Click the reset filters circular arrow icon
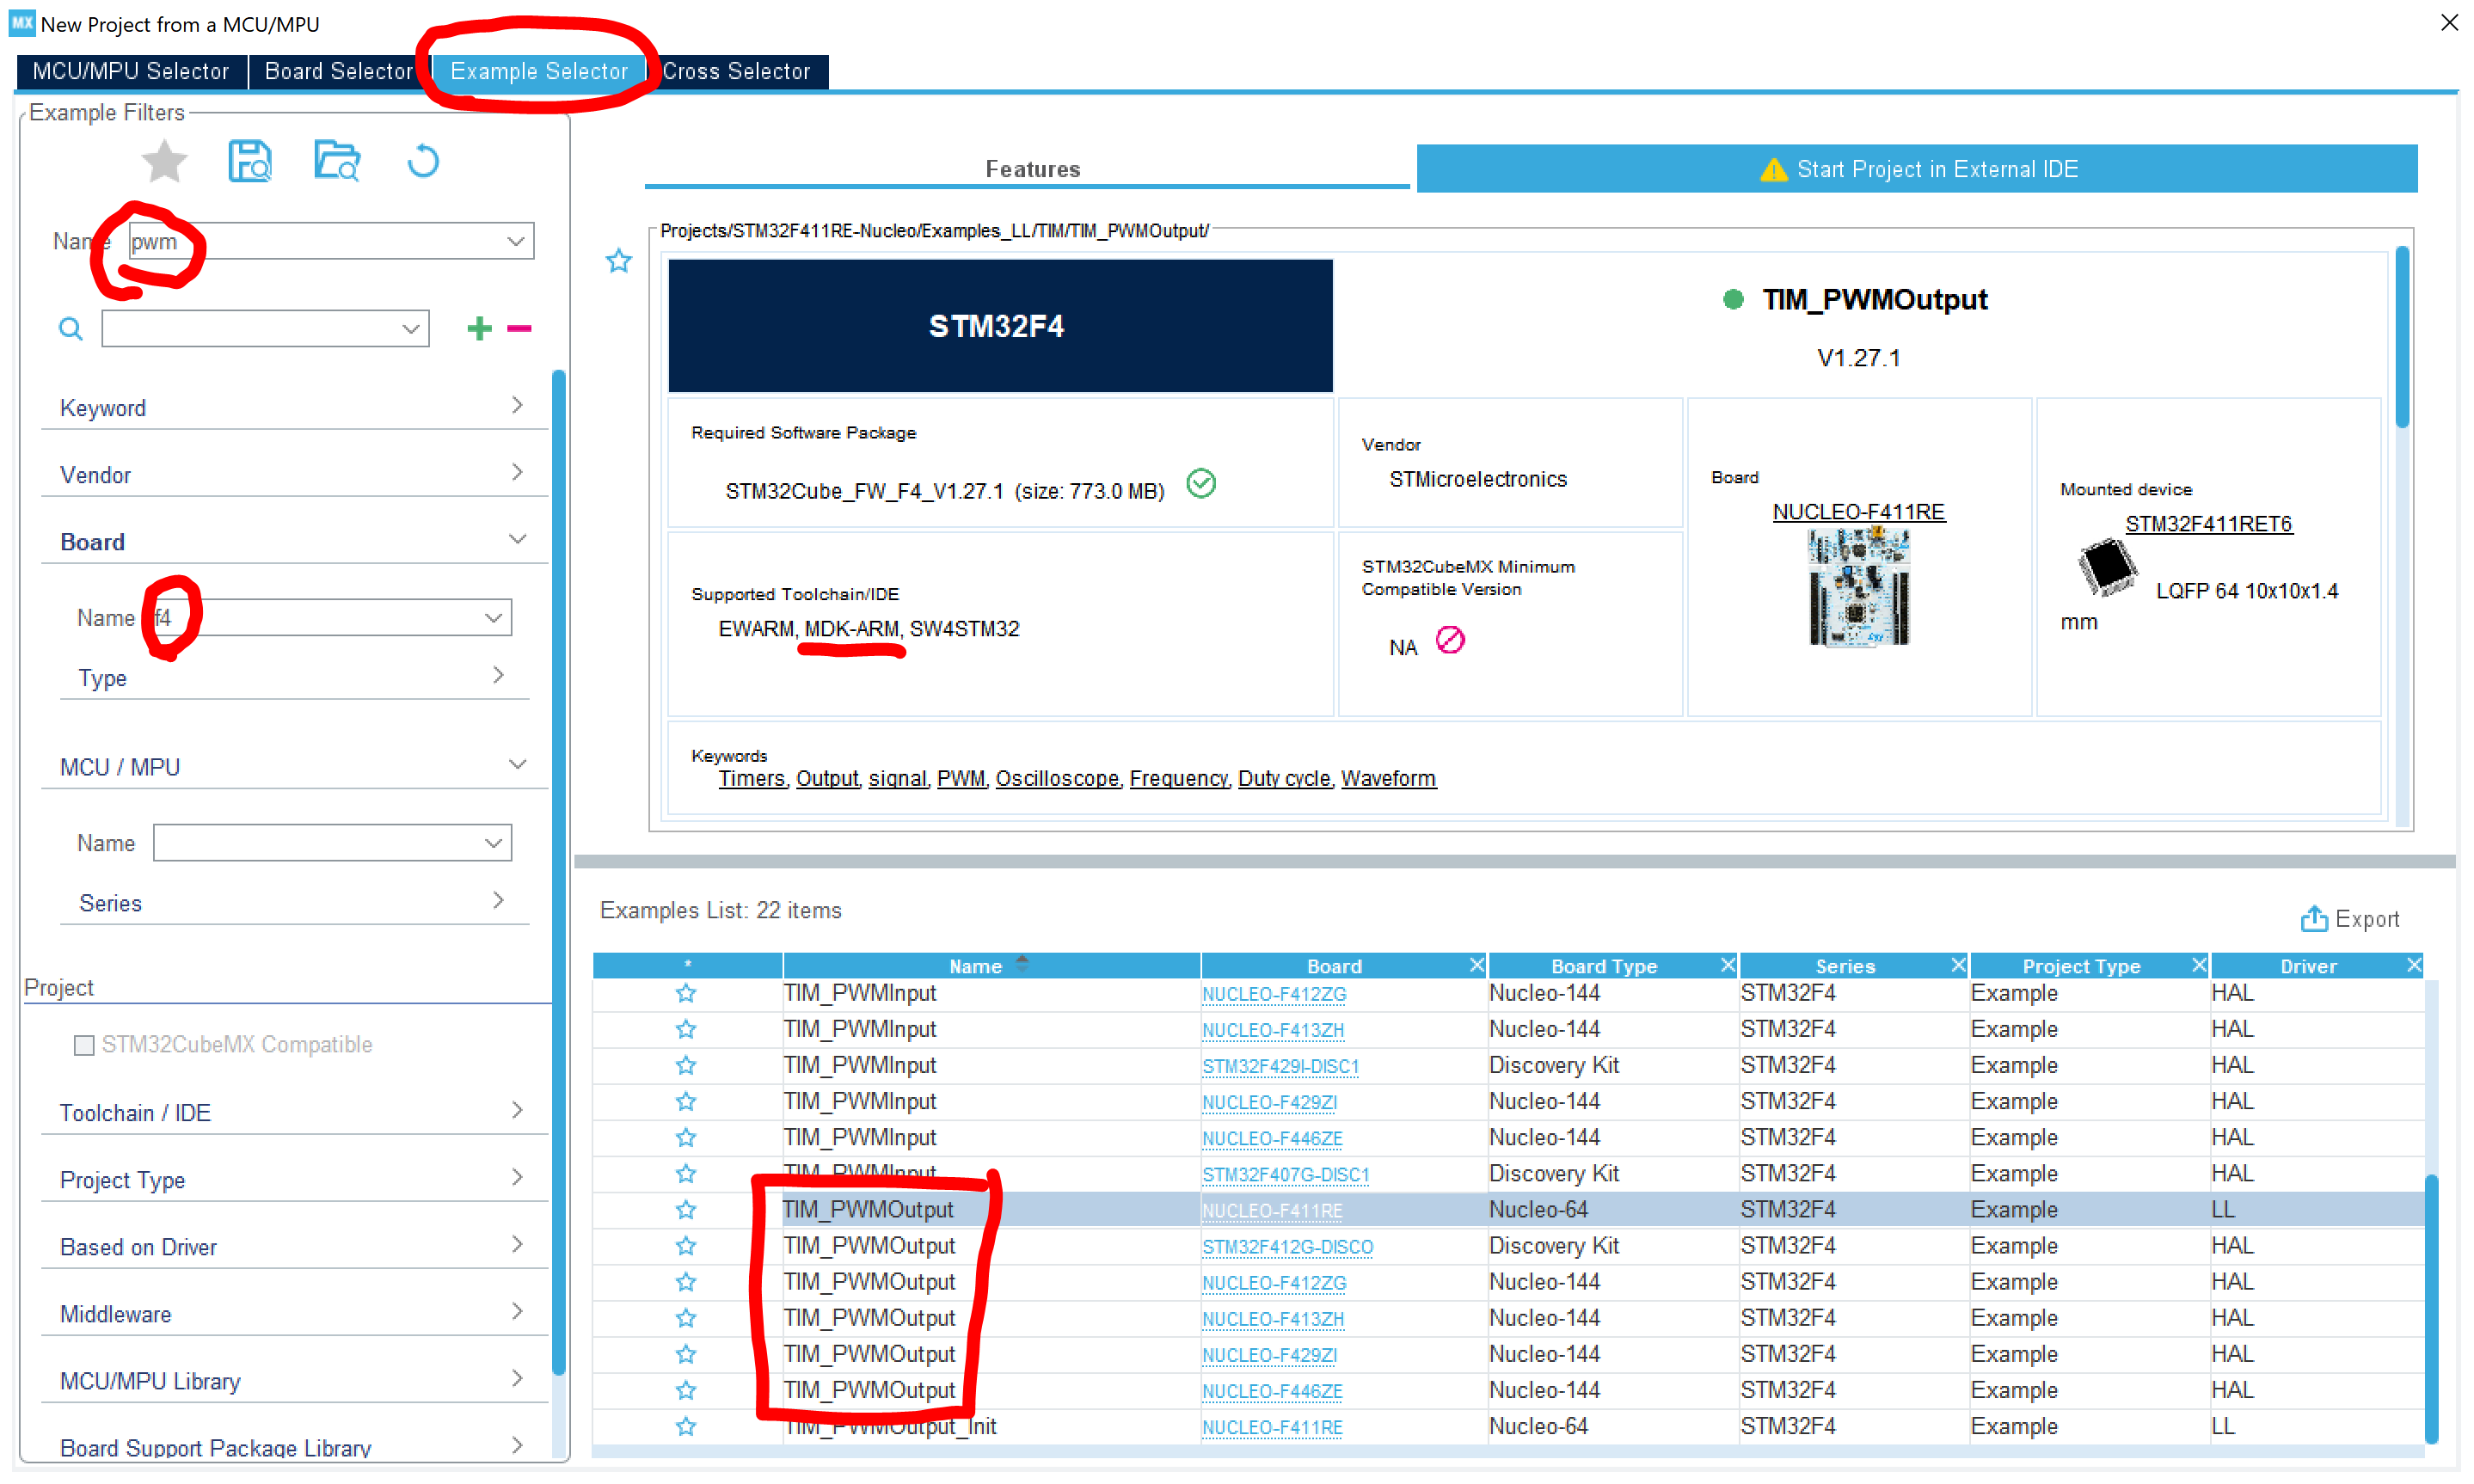 (x=423, y=161)
